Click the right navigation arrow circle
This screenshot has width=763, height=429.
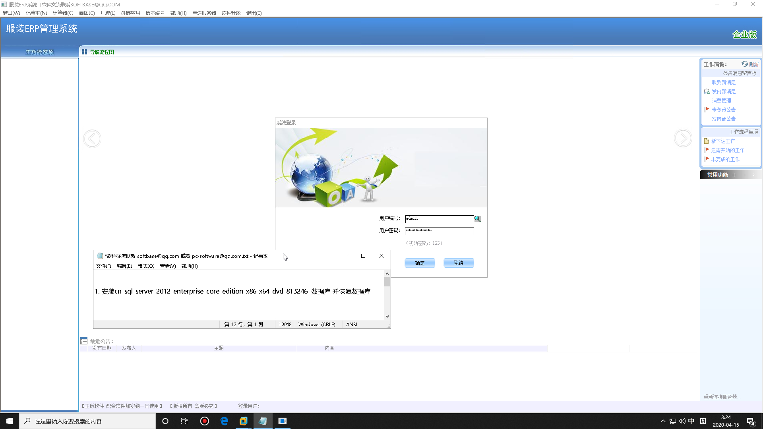[683, 138]
